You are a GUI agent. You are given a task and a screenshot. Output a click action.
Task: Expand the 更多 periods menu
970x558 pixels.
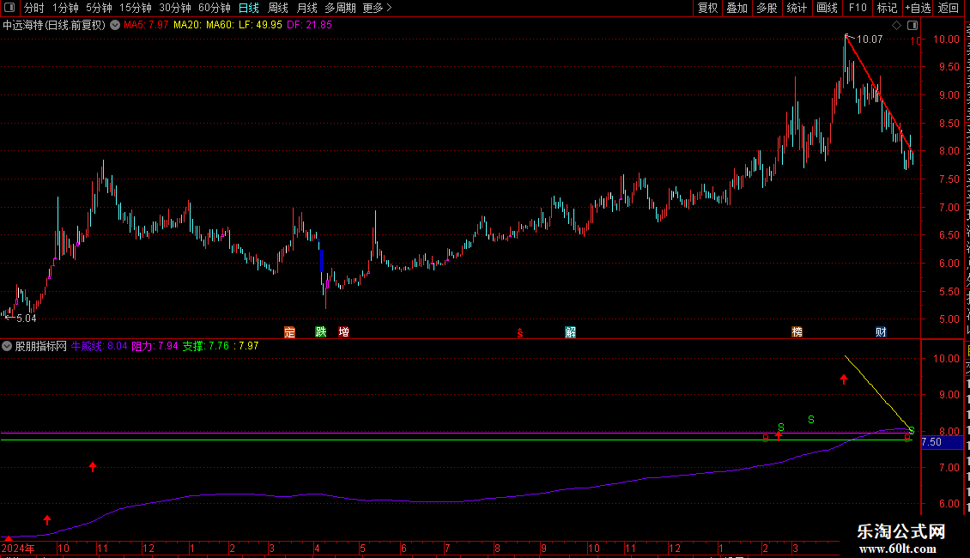(378, 8)
